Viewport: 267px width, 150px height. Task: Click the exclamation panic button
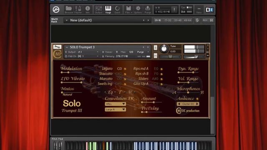[x=174, y=9]
